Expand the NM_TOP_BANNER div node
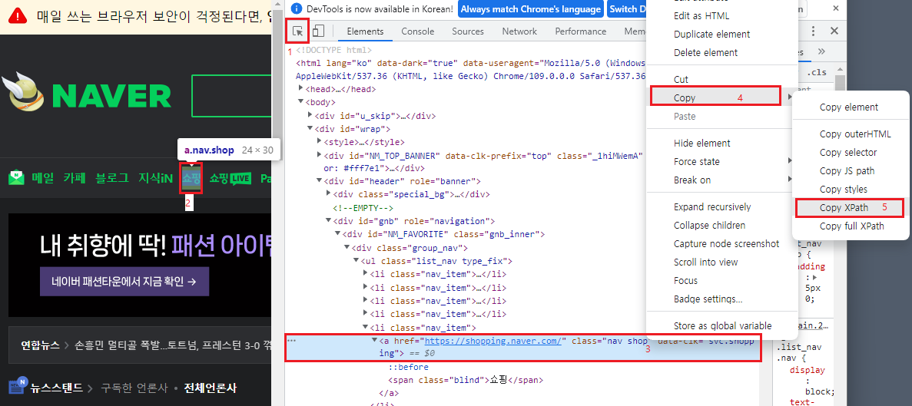 pos(320,154)
